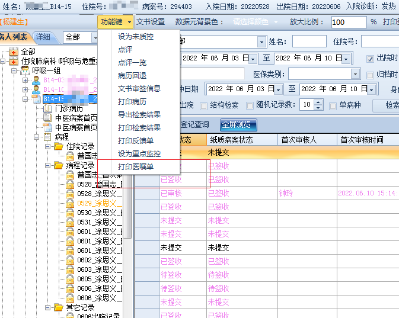The image size is (399, 318).
Task: Open 文书设置 in the toolbar
Action: 151,22
